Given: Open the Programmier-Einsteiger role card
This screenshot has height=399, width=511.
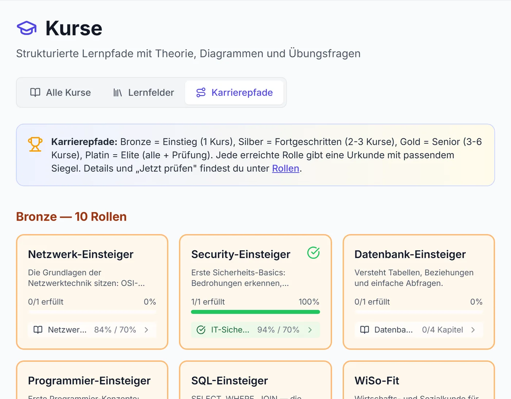Looking at the screenshot, I should [92, 380].
